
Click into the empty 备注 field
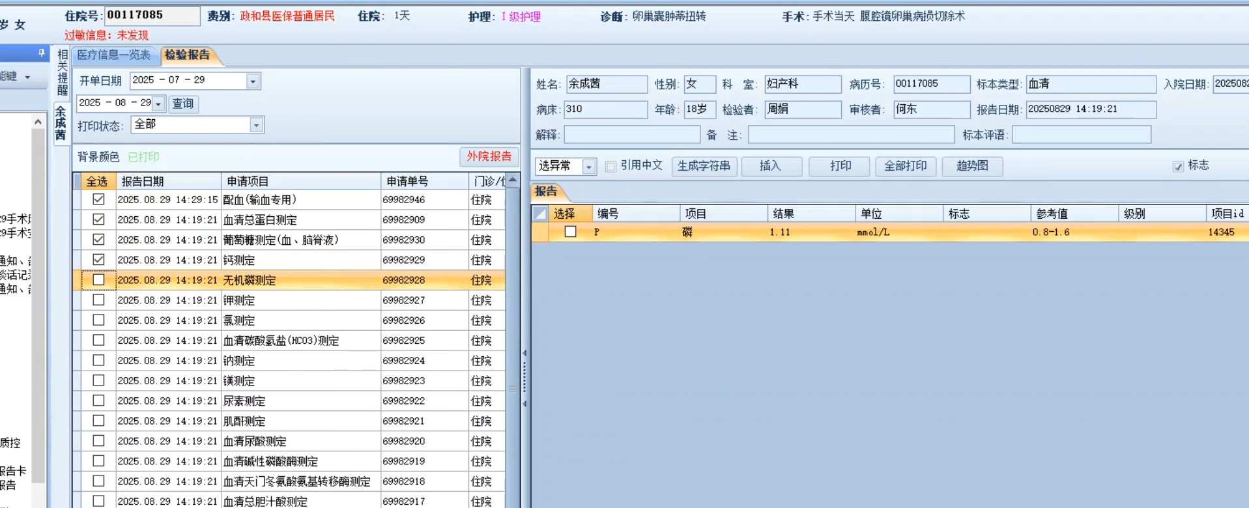tap(851, 135)
